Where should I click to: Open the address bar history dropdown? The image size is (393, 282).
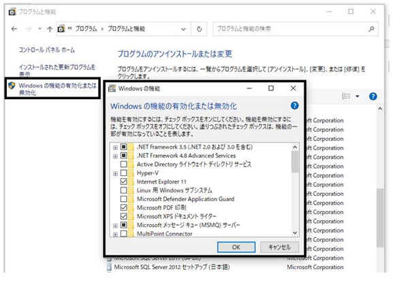point(183,29)
